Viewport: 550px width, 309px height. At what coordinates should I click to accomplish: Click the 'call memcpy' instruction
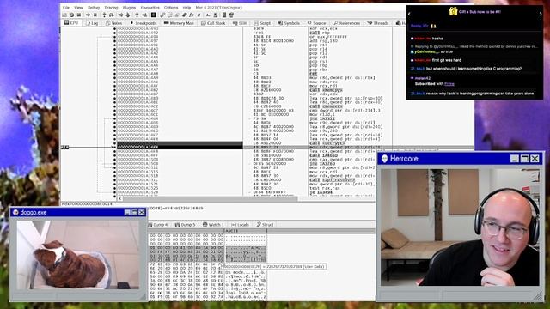pyautogui.click(x=326, y=90)
